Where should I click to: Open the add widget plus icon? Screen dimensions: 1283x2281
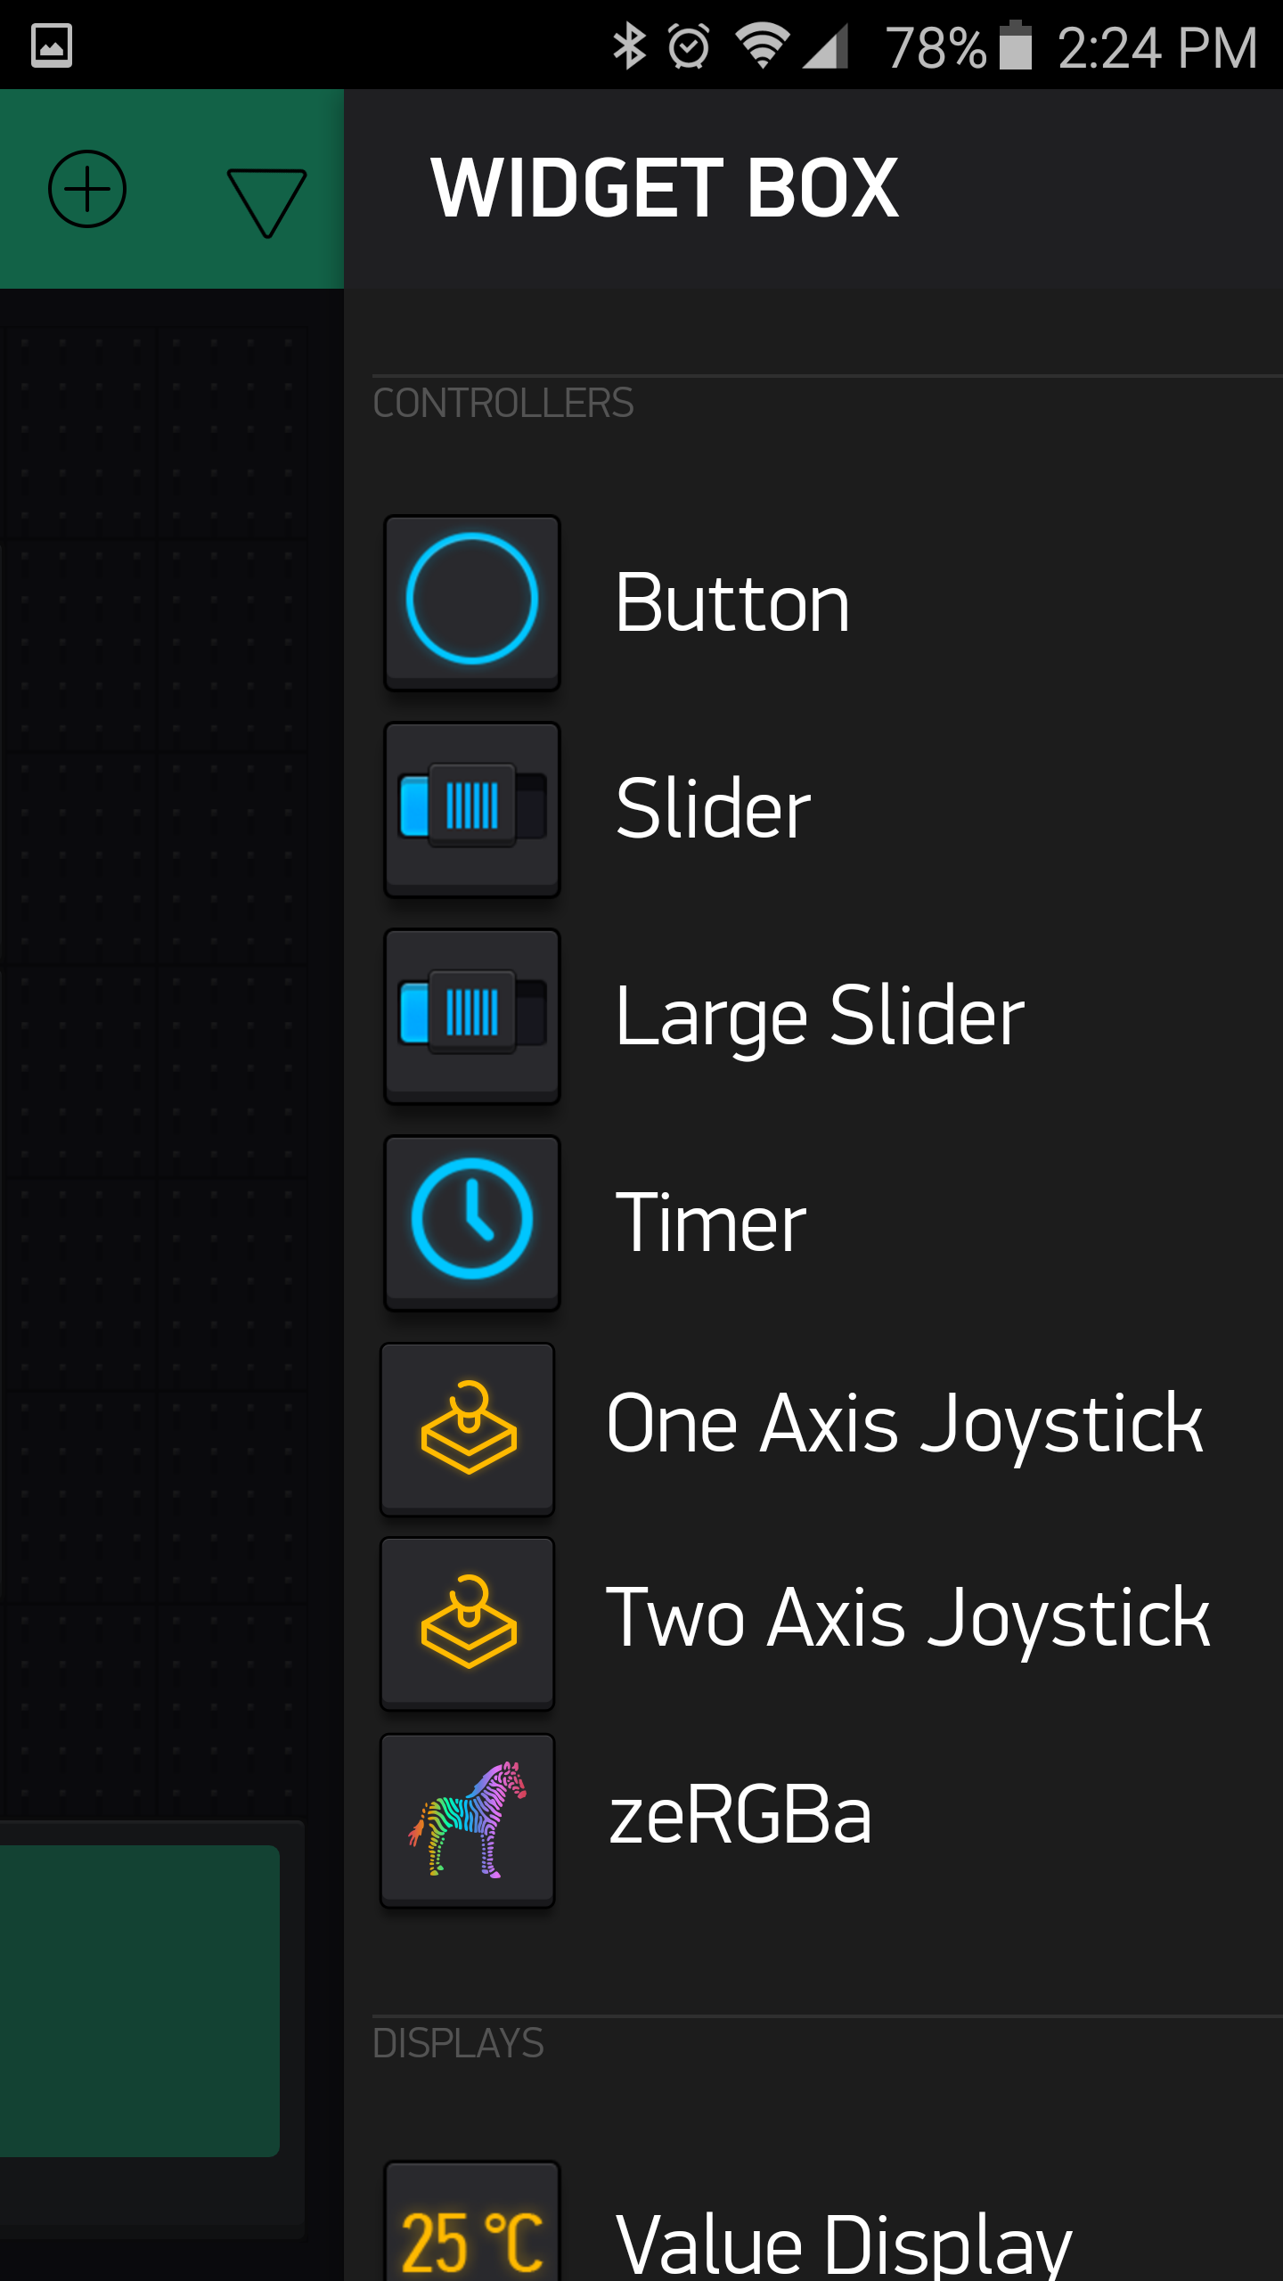(x=86, y=189)
